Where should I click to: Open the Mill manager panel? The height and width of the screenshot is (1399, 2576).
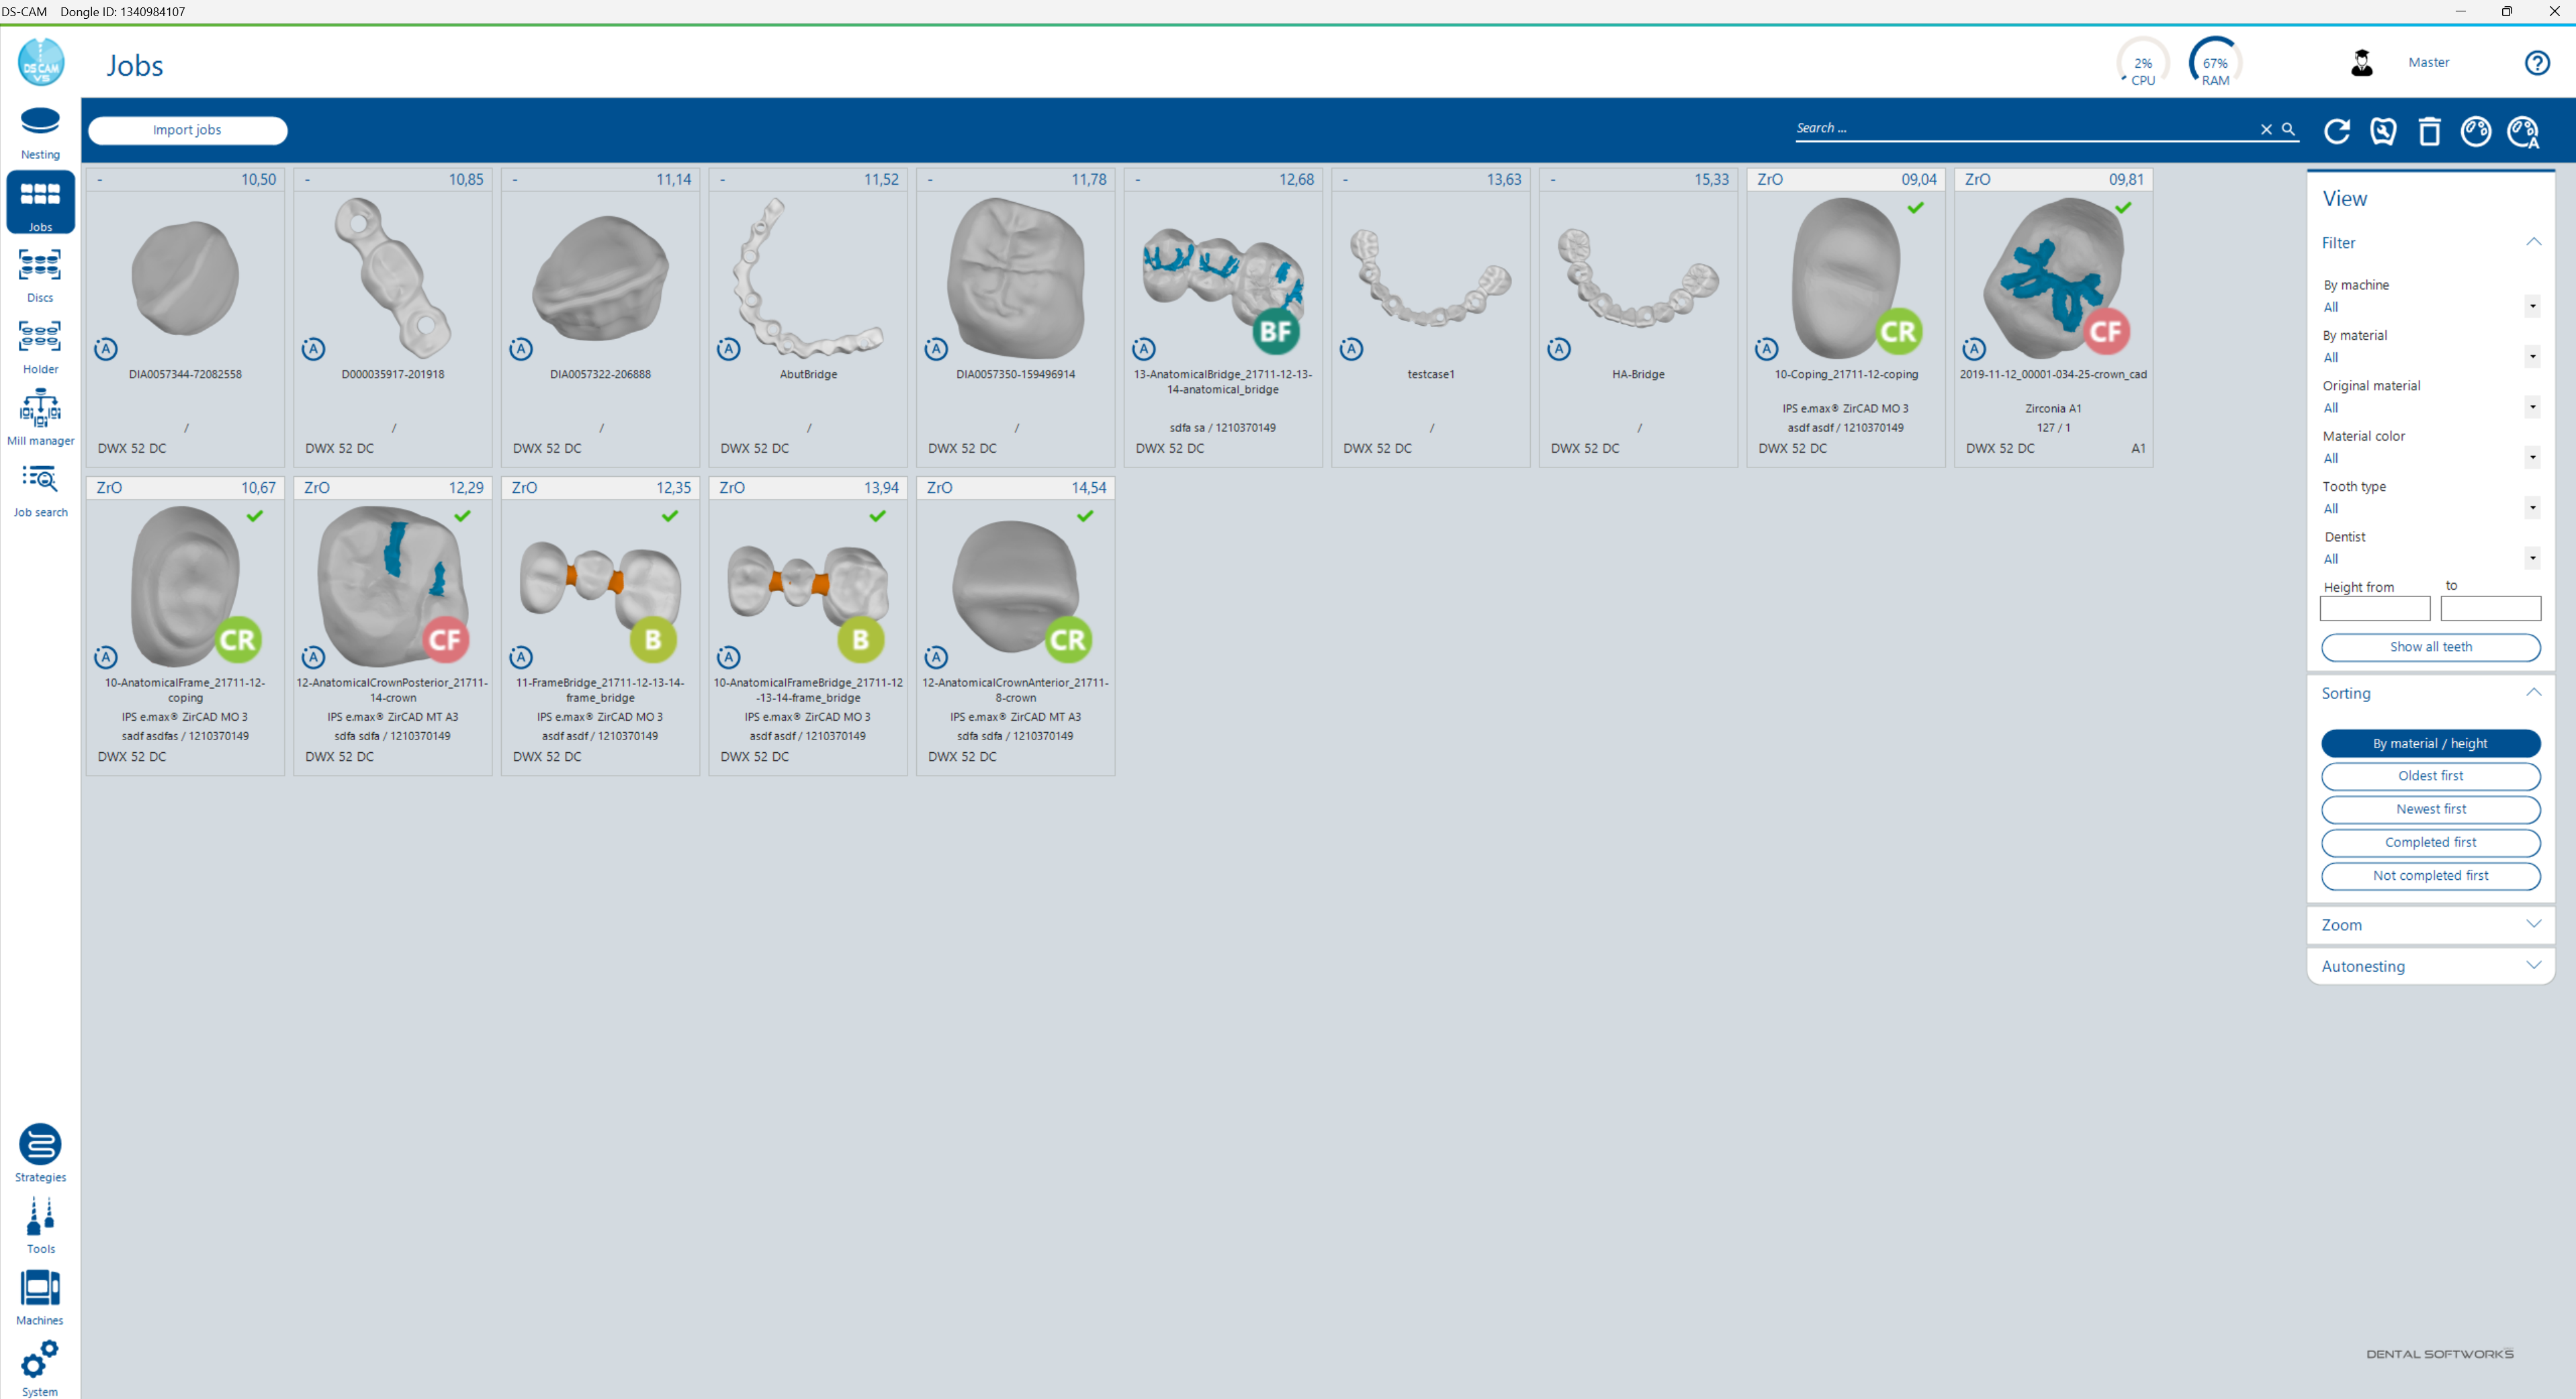(40, 414)
